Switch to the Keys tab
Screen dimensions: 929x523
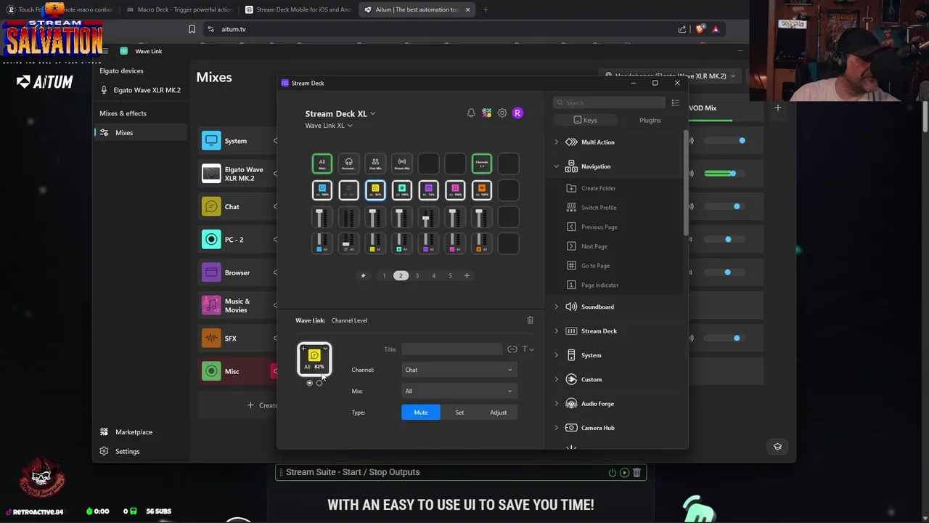(585, 120)
